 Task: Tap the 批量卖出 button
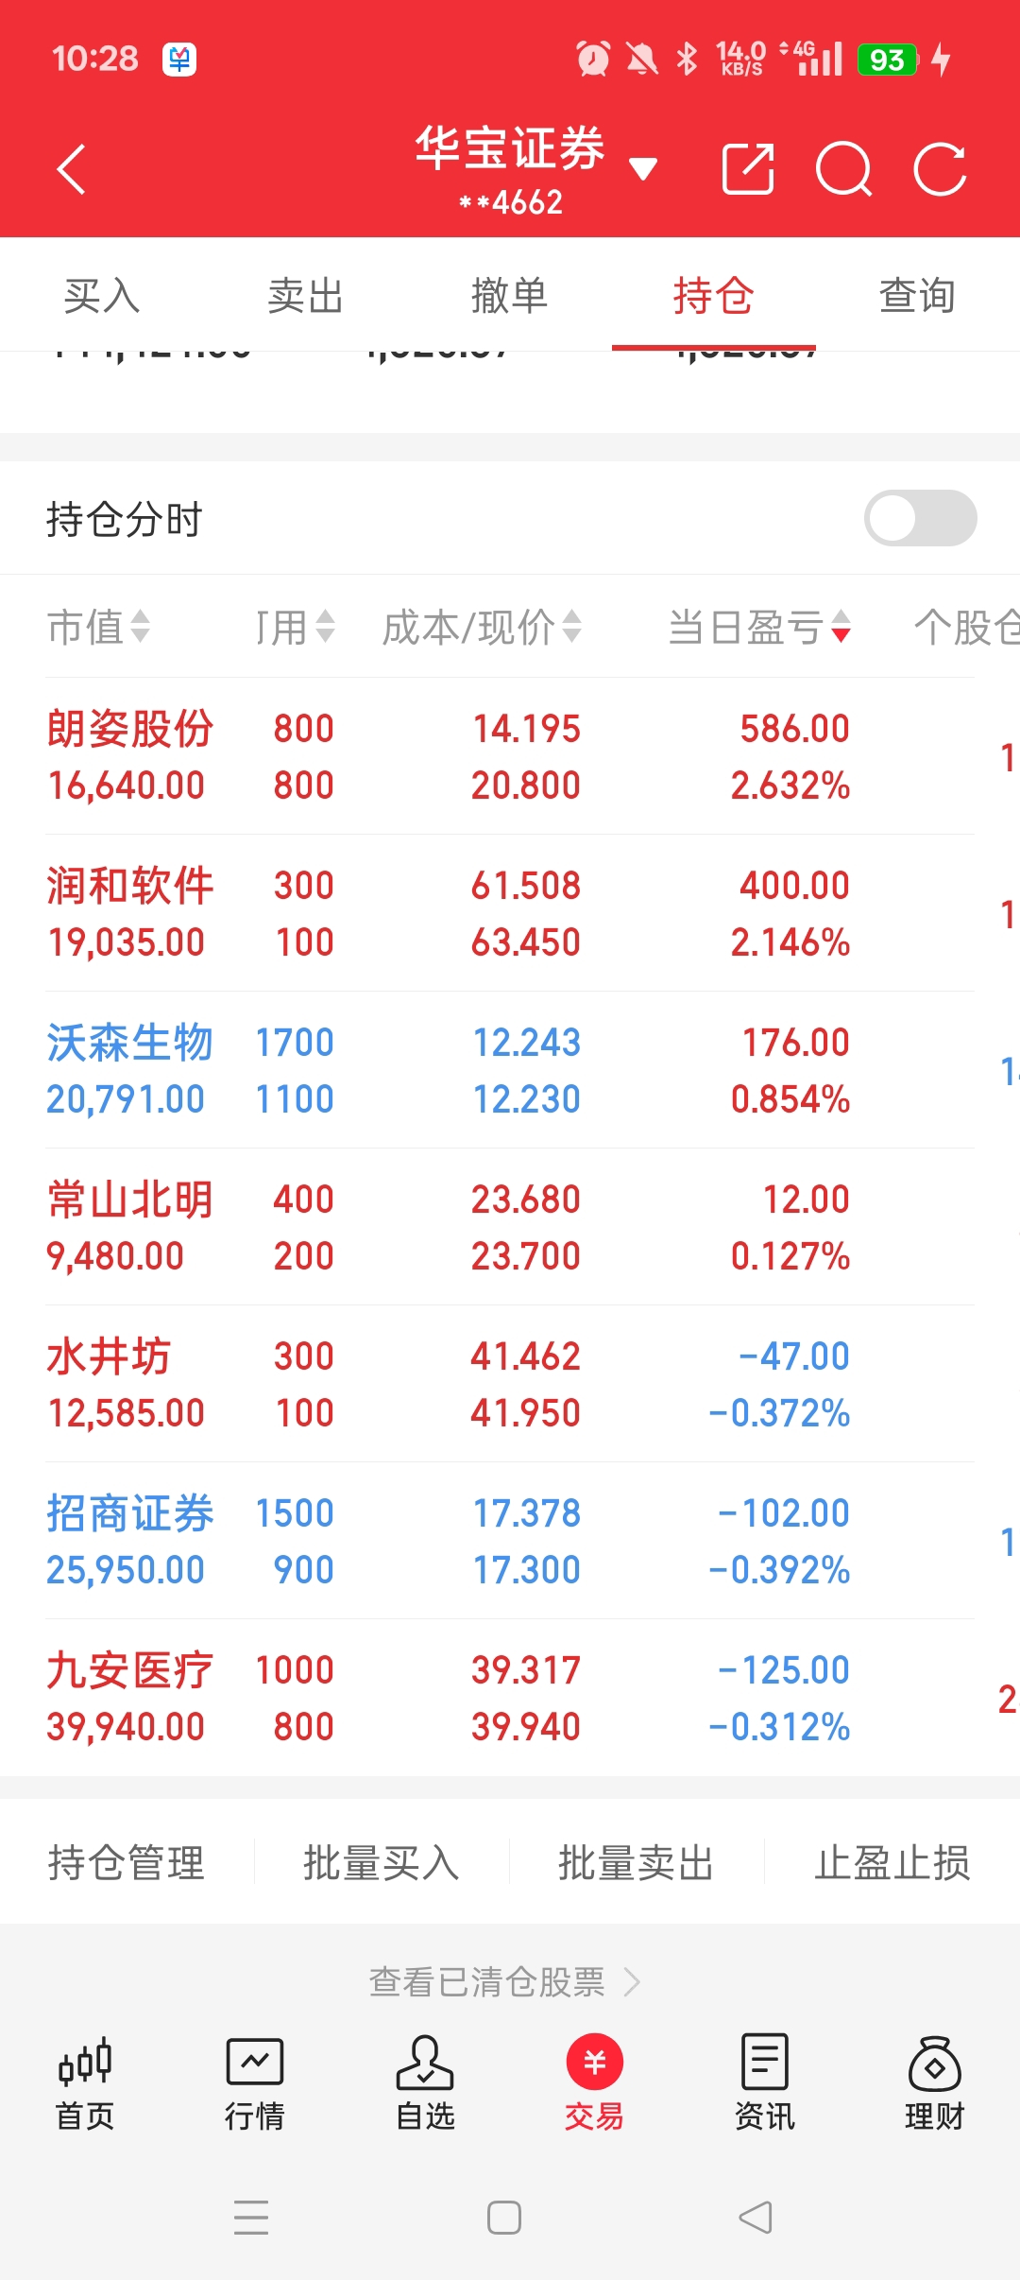point(636,1863)
